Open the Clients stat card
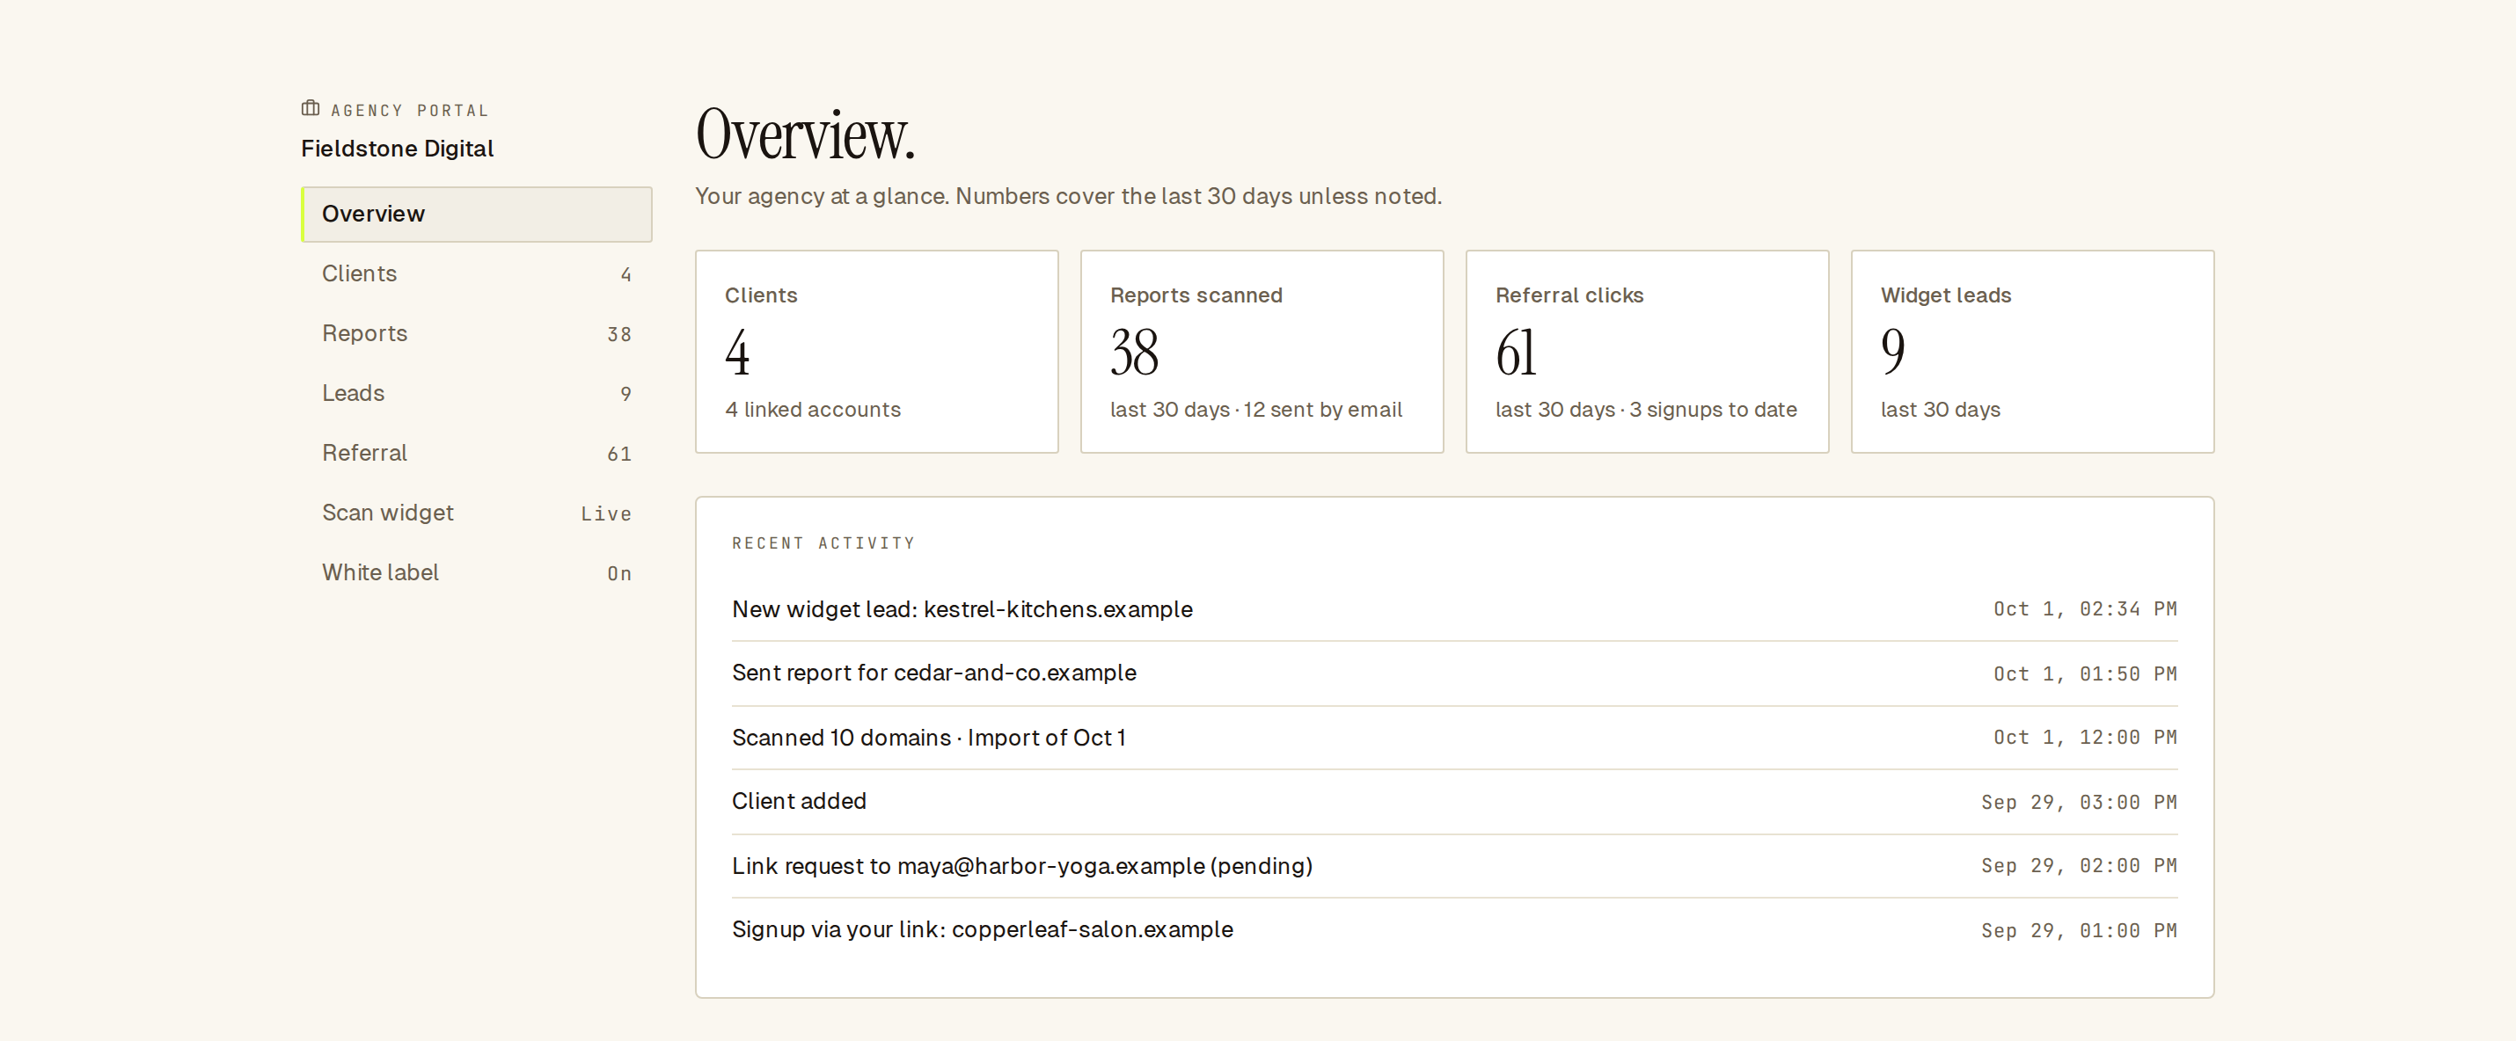The image size is (2516, 1041). [877, 352]
